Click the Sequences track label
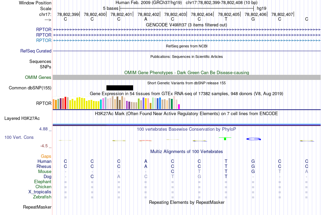Screen dimensions: 321x215 [40, 61]
